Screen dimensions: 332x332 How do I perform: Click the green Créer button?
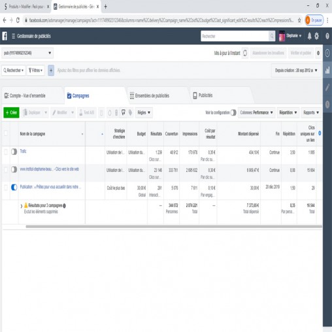point(11,112)
